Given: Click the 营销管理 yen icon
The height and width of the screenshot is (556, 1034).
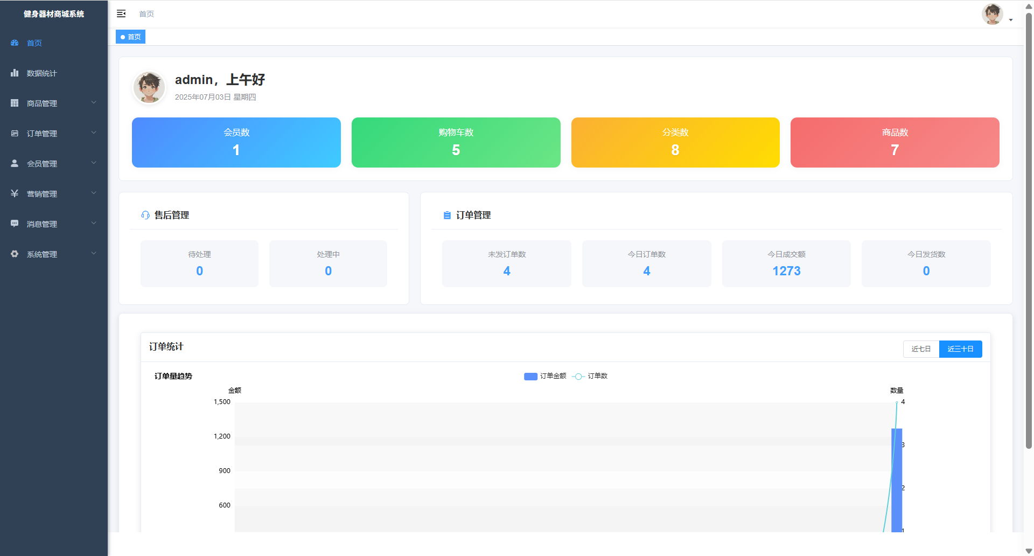Looking at the screenshot, I should 15,194.
